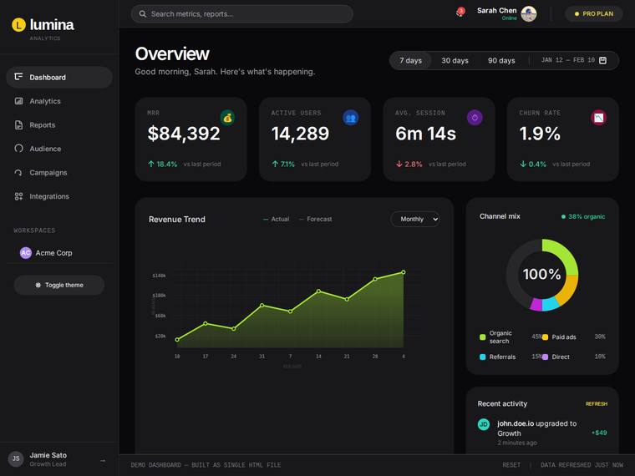The image size is (635, 476).
Task: Click the Organic search green legend swatch
Action: [482, 337]
